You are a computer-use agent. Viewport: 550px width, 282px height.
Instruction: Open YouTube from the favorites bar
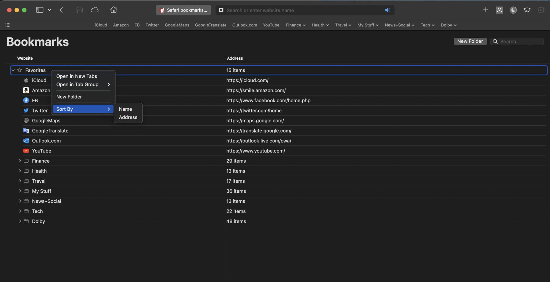(x=271, y=25)
